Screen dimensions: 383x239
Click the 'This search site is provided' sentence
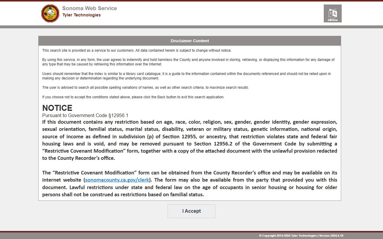click(x=137, y=50)
